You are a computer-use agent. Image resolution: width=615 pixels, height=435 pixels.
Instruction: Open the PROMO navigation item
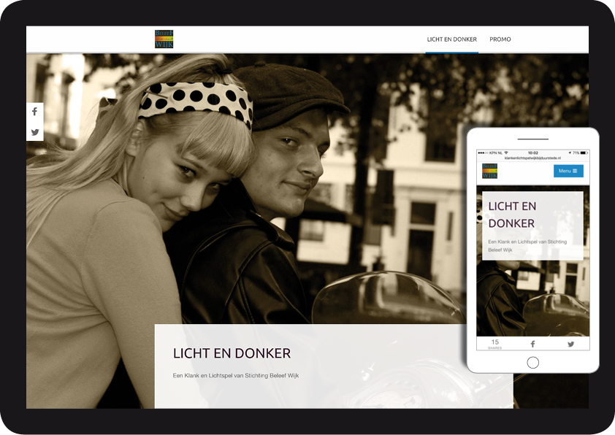coord(500,39)
